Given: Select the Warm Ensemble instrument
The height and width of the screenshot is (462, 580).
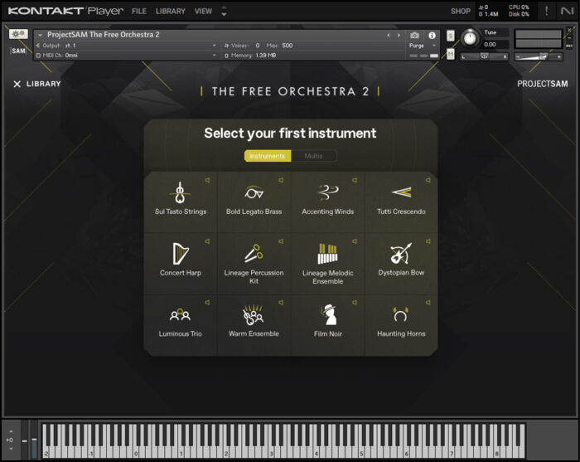Looking at the screenshot, I should (x=254, y=324).
